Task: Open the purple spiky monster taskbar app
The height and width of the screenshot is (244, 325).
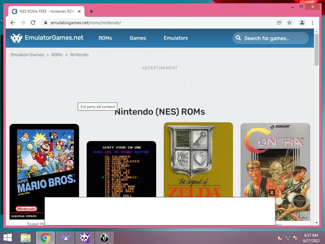Action: pos(85,238)
